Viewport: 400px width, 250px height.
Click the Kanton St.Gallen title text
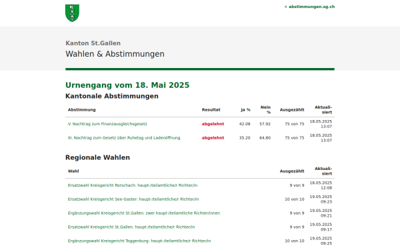click(x=93, y=43)
